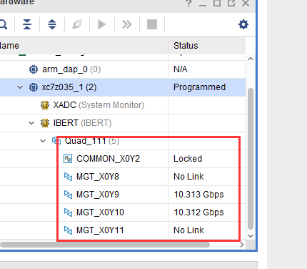
Task: Float the Hardware panel window
Action: click(231, 3)
